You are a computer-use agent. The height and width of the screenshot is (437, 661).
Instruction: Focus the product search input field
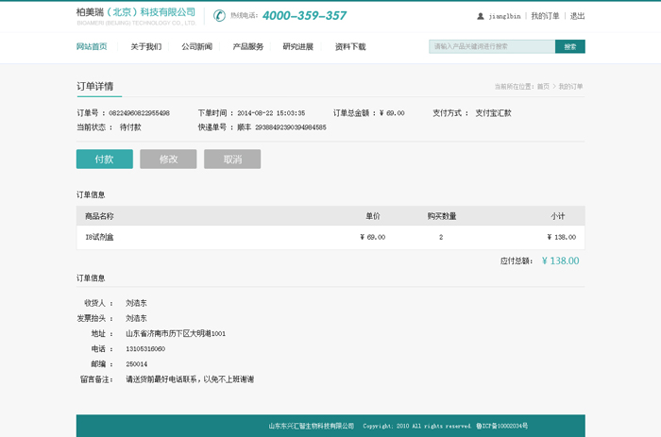(x=492, y=46)
